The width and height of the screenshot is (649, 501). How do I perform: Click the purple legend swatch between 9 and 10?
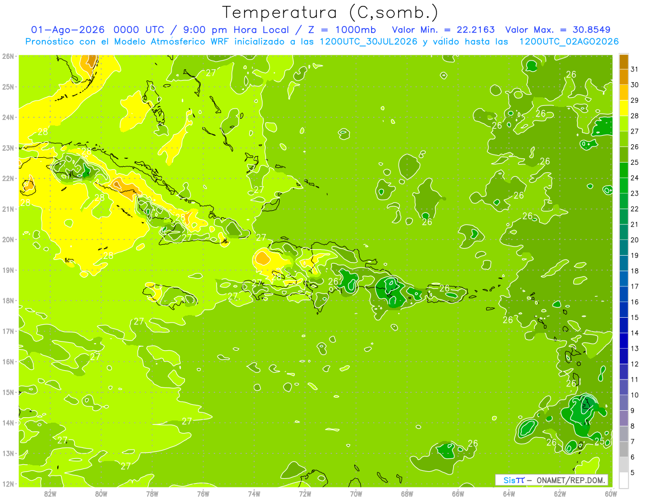click(x=624, y=403)
